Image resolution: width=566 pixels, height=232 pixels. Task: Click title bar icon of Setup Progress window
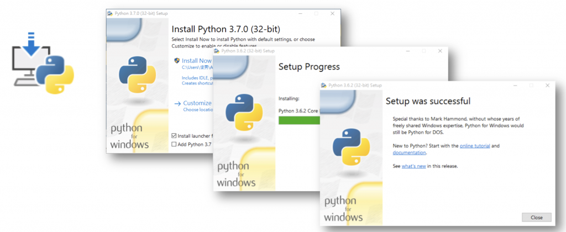point(217,51)
